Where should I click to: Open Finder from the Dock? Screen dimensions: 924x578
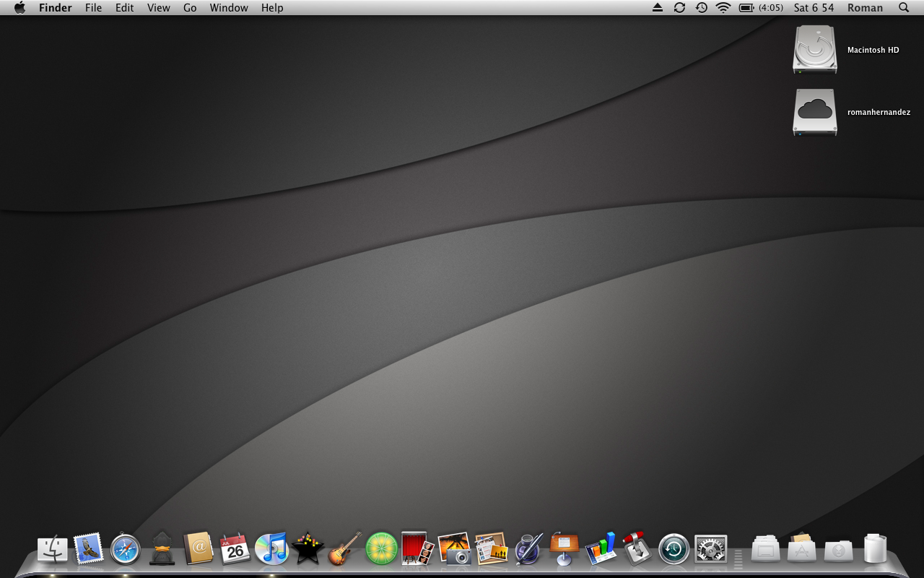click(52, 550)
